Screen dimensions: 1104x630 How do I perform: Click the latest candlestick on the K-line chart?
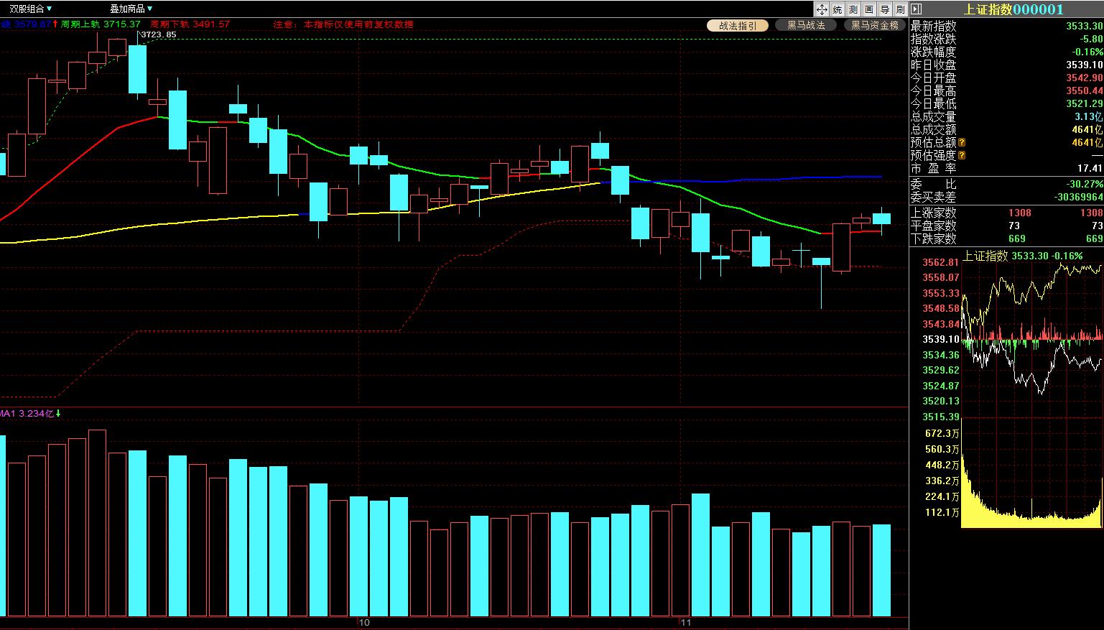[x=881, y=218]
